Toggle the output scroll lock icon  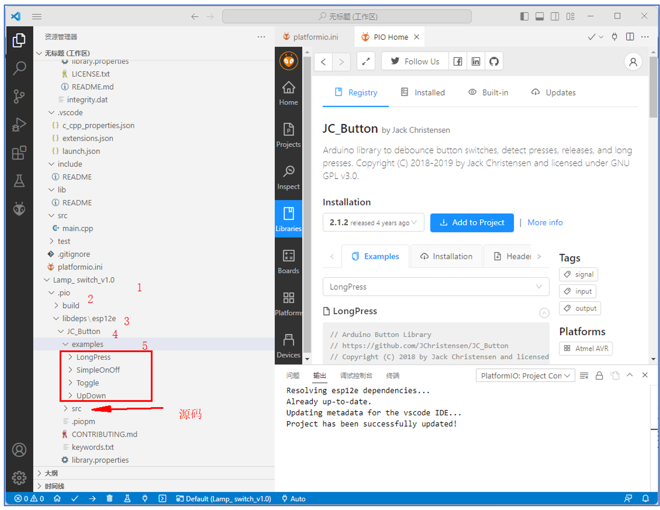click(x=599, y=376)
